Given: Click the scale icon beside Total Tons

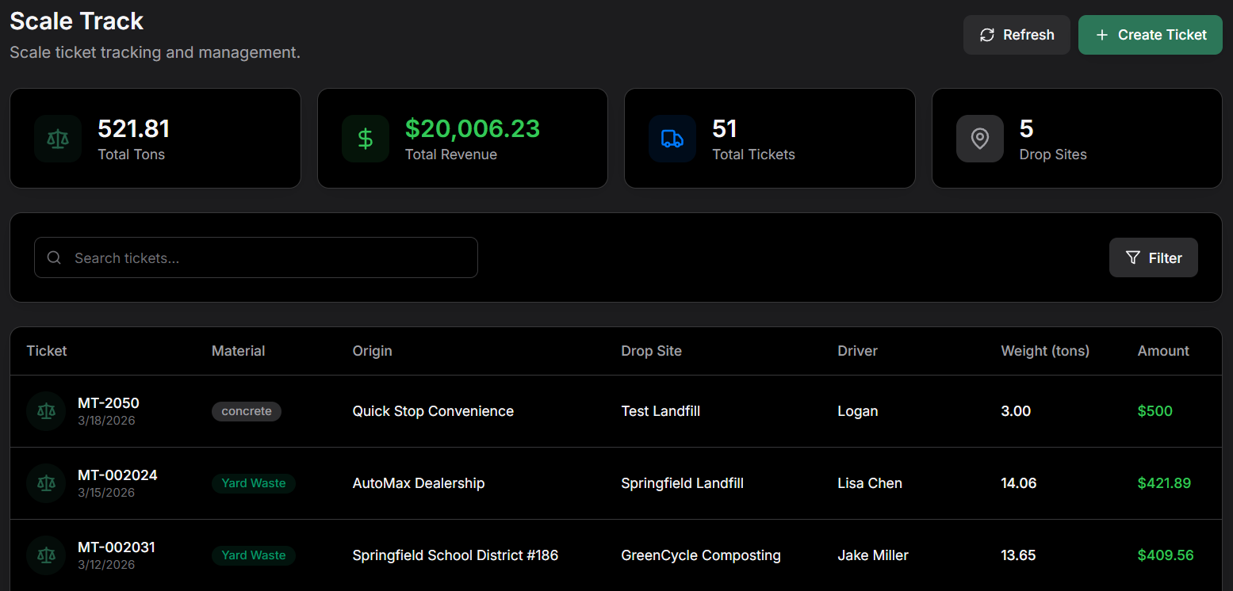Looking at the screenshot, I should click(58, 139).
